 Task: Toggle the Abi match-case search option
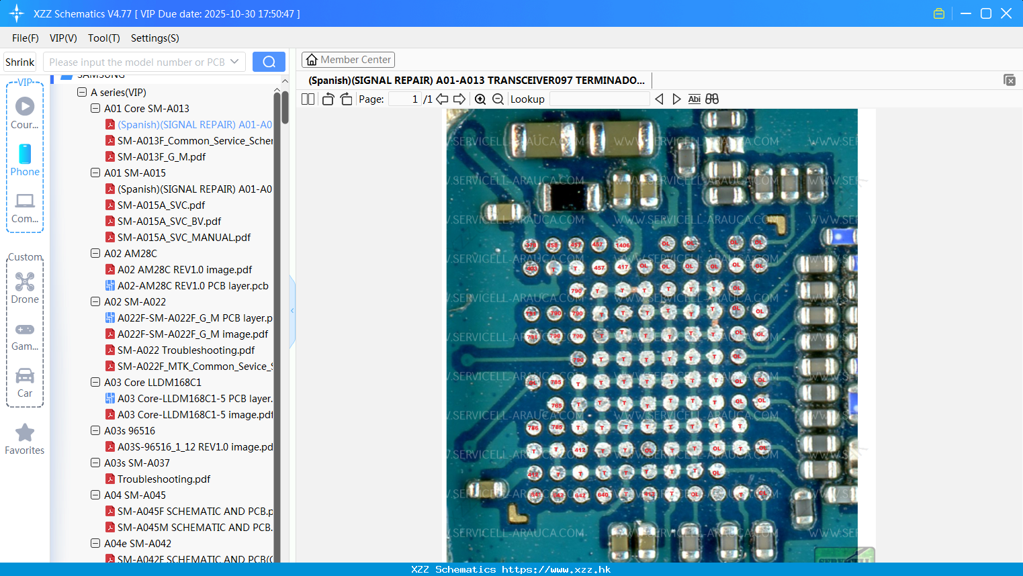coord(695,99)
